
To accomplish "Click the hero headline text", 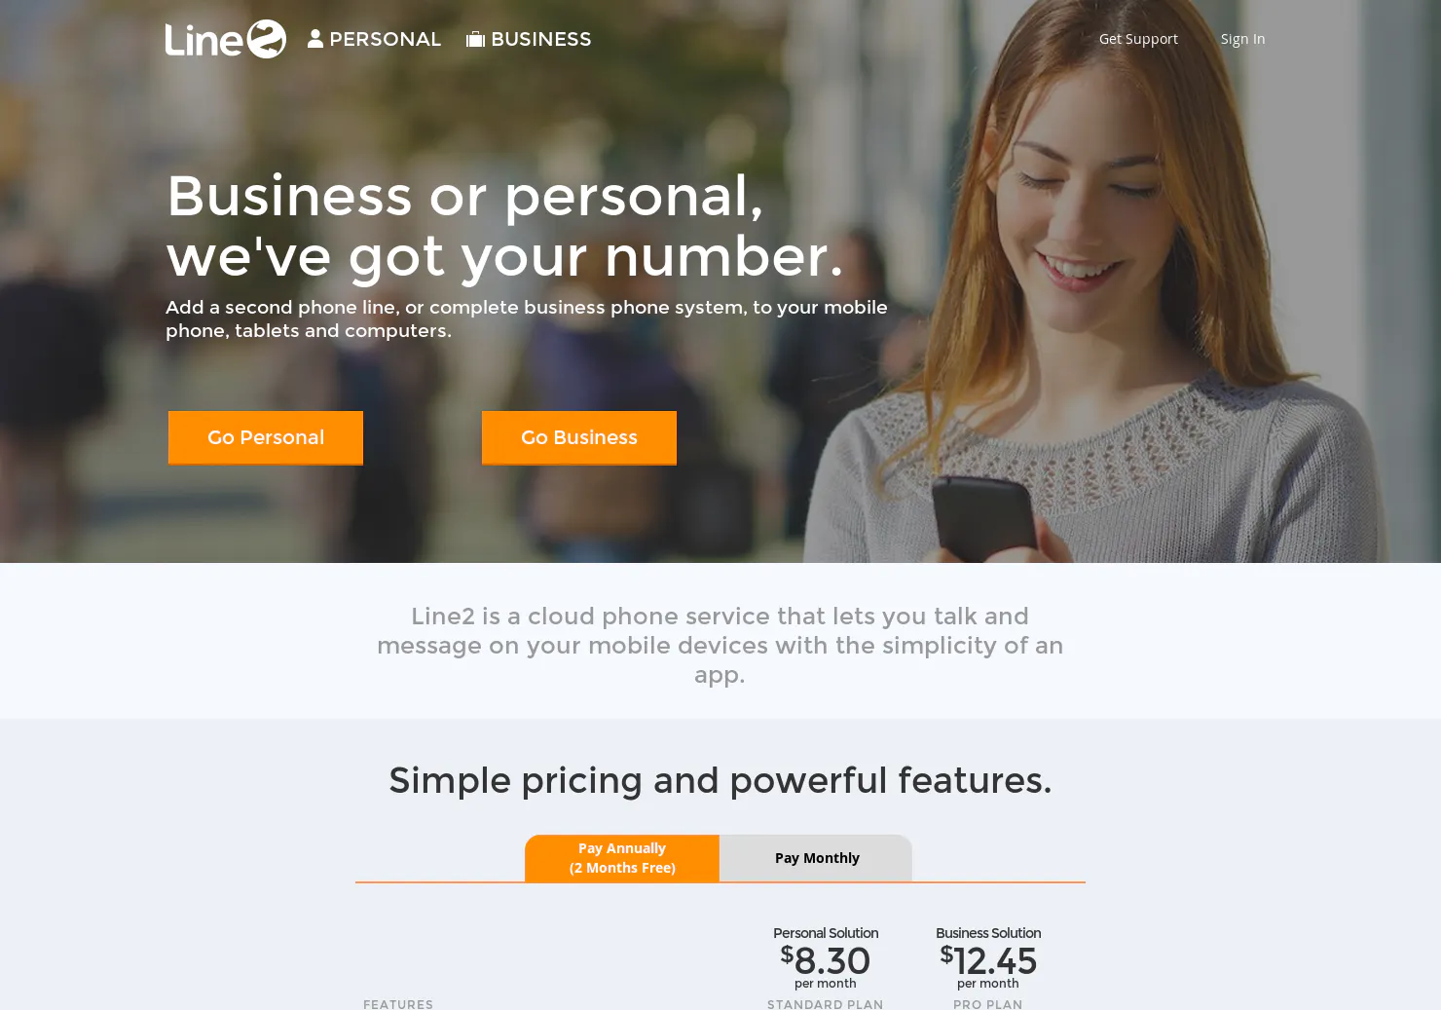I will [x=504, y=226].
